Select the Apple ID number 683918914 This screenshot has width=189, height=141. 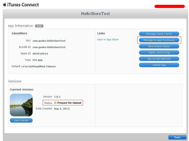coord(40,54)
